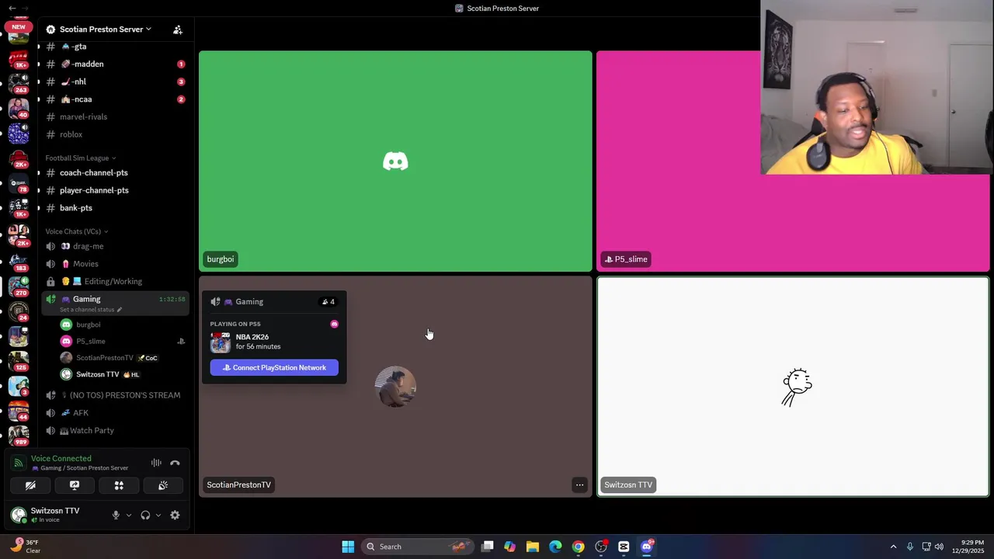Screen dimensions: 994x559
Task: Open noise suppression waveform icon
Action: click(x=156, y=463)
